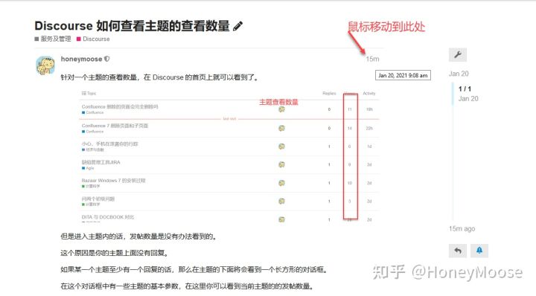Click the reply arrow button
536x296 pixels.
click(458, 251)
